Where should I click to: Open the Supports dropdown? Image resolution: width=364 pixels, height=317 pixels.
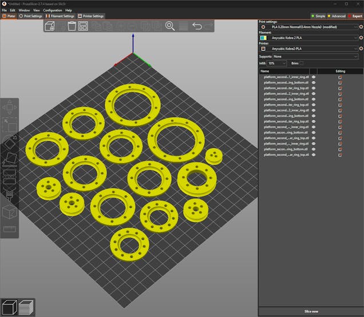316,57
